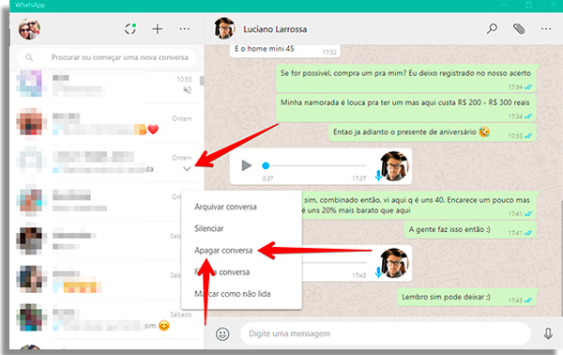The image size is (563, 355).
Task: Click the Luciano Larrossa contact name
Action: [x=275, y=29]
